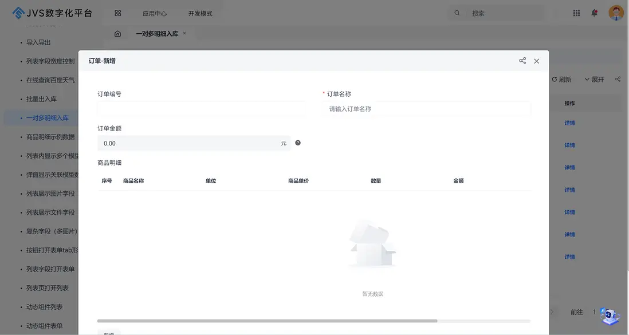This screenshot has width=629, height=335.
Task: Open the four-square menu icon in header
Action: (x=117, y=13)
